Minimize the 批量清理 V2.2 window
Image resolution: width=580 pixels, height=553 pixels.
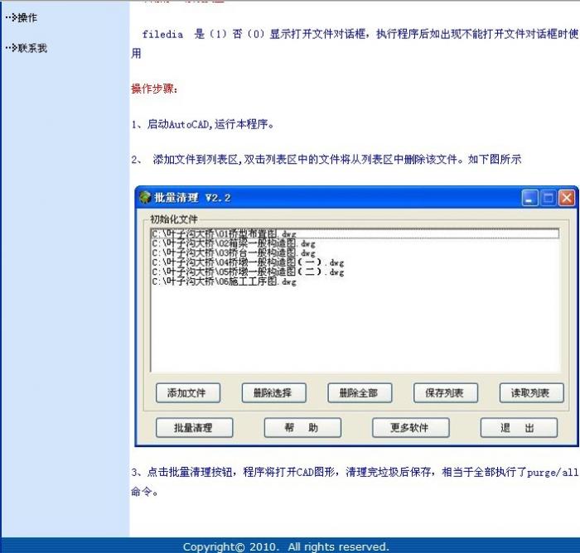click(x=530, y=198)
